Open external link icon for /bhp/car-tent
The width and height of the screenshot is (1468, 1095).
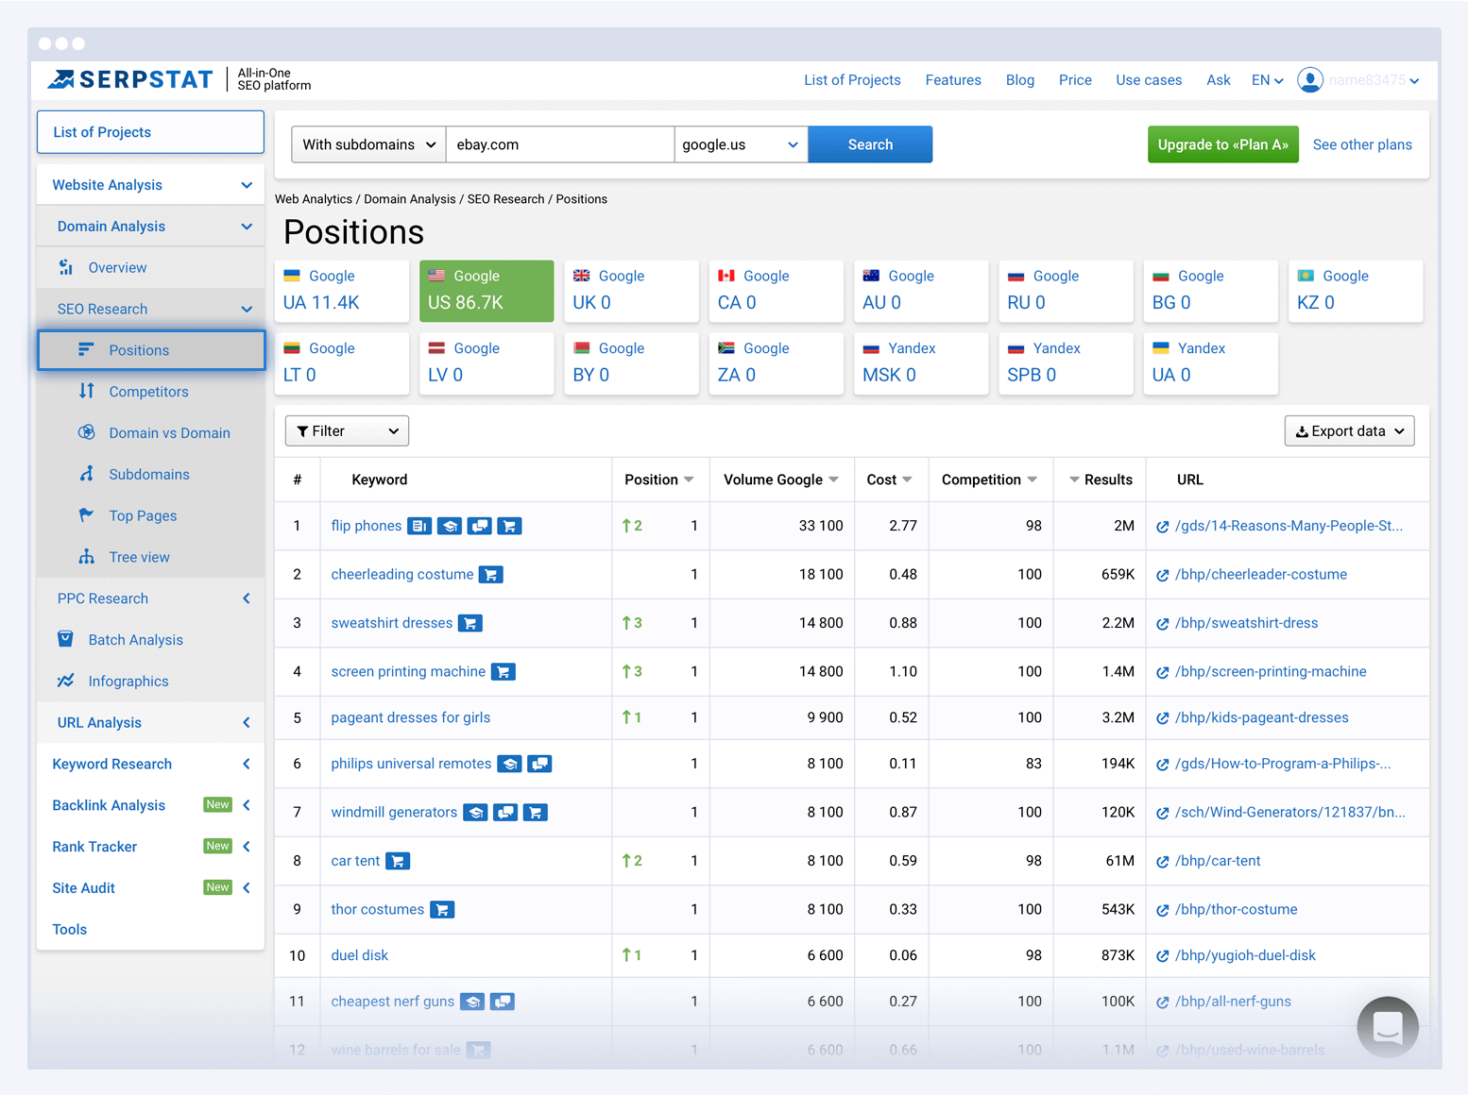click(x=1163, y=862)
